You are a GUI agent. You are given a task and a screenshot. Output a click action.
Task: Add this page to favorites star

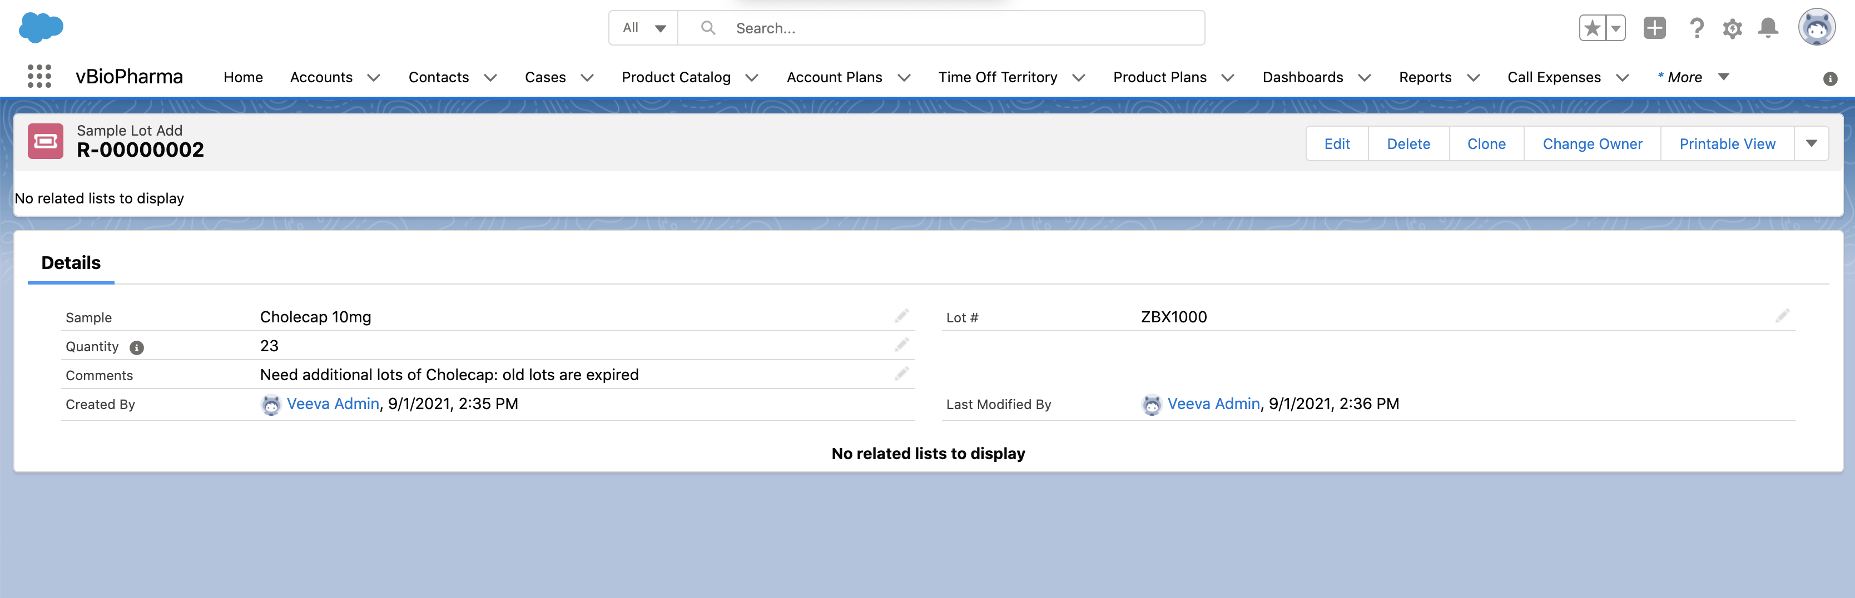(x=1592, y=28)
